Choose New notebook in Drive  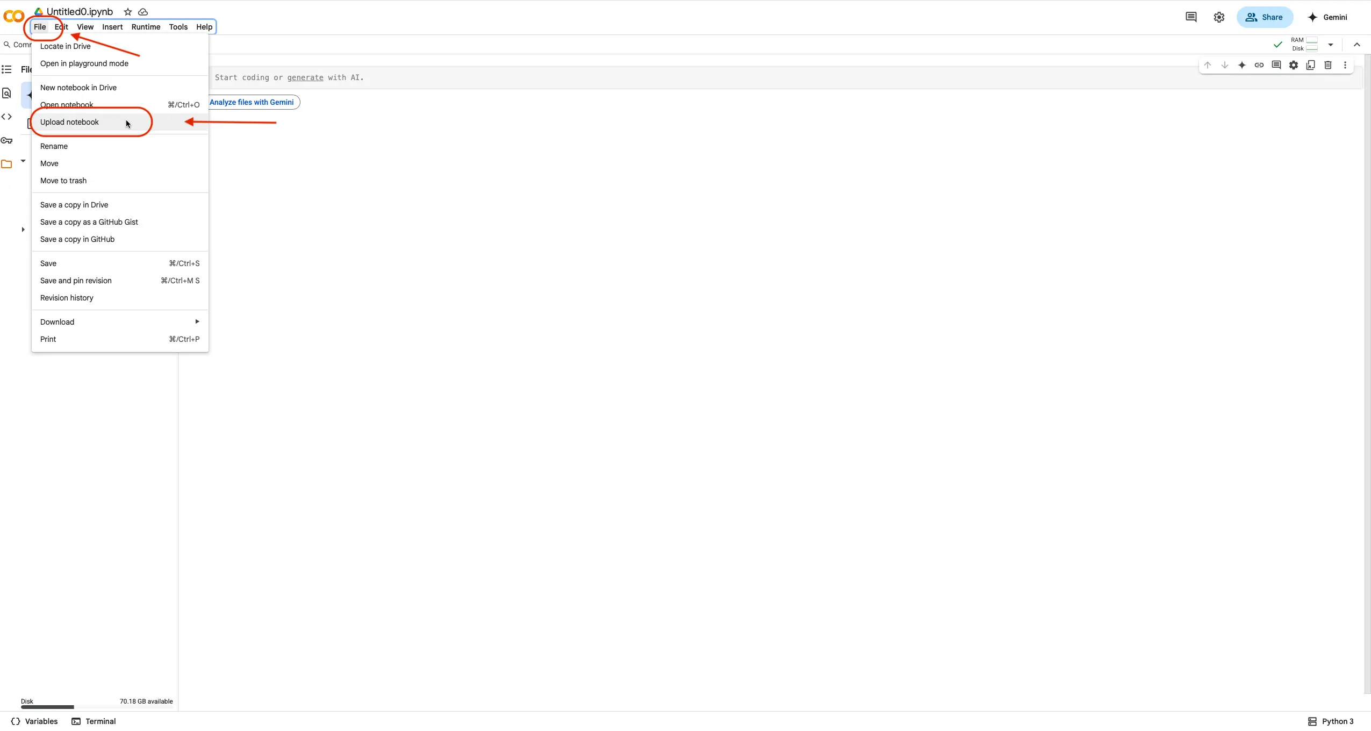(120, 88)
